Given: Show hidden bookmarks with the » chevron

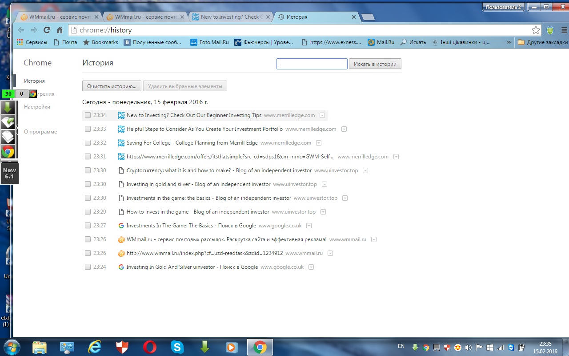Looking at the screenshot, I should click(509, 42).
